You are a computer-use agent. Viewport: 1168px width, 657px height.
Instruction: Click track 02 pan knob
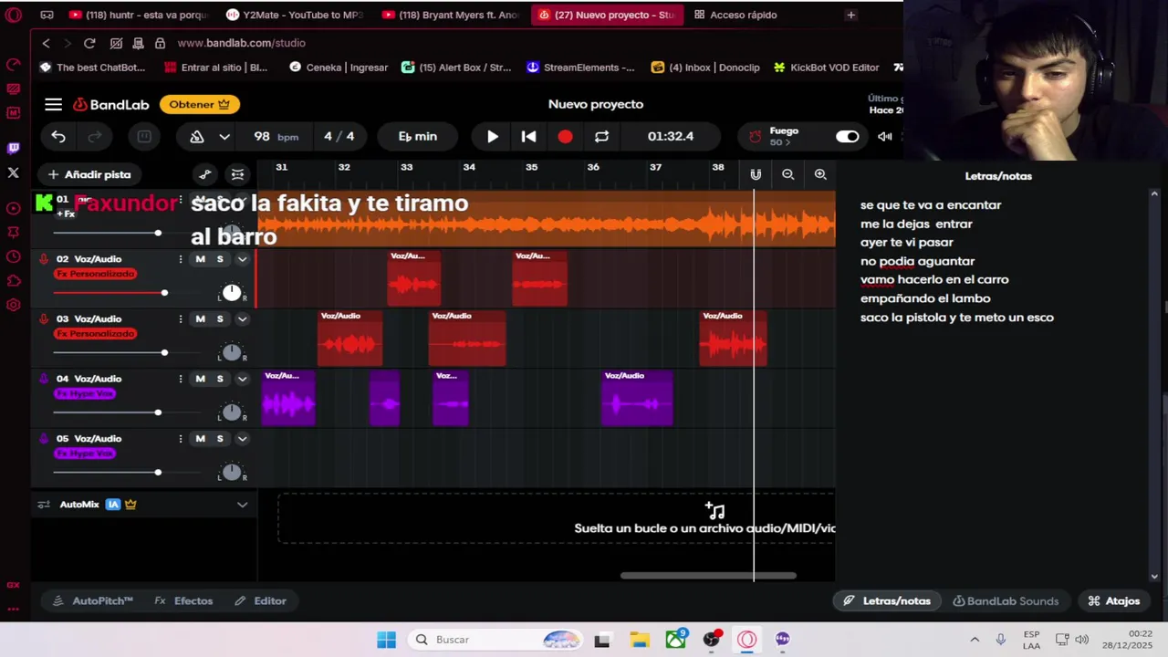click(x=232, y=293)
